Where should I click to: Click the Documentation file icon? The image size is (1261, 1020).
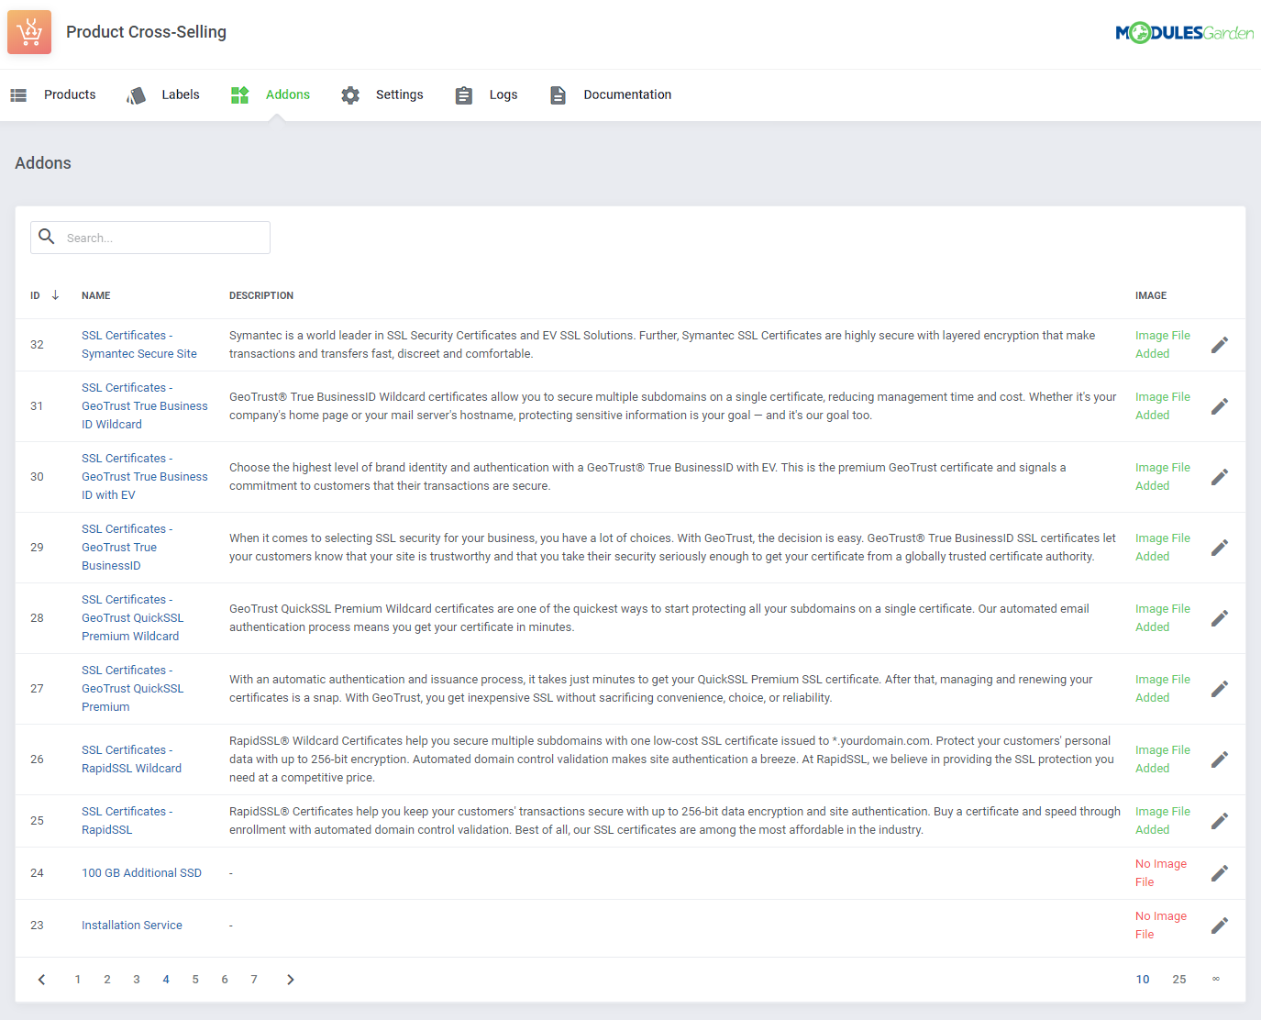558,94
